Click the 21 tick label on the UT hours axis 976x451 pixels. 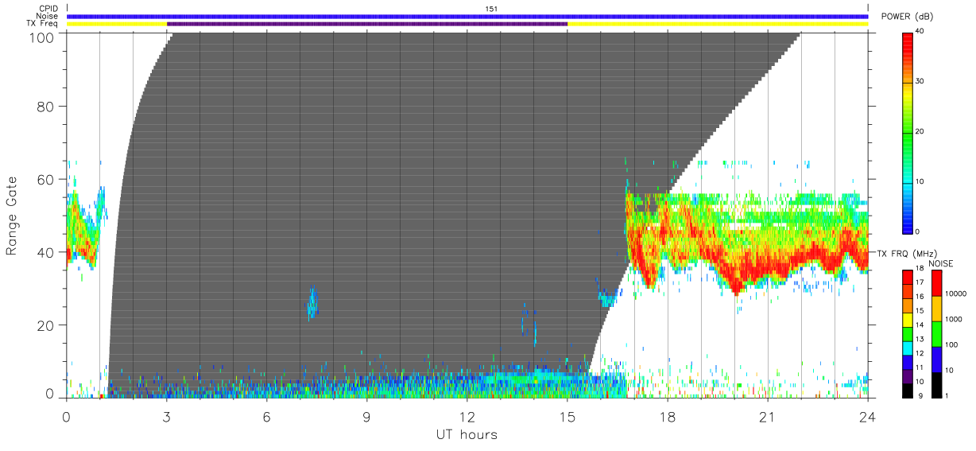tap(767, 417)
